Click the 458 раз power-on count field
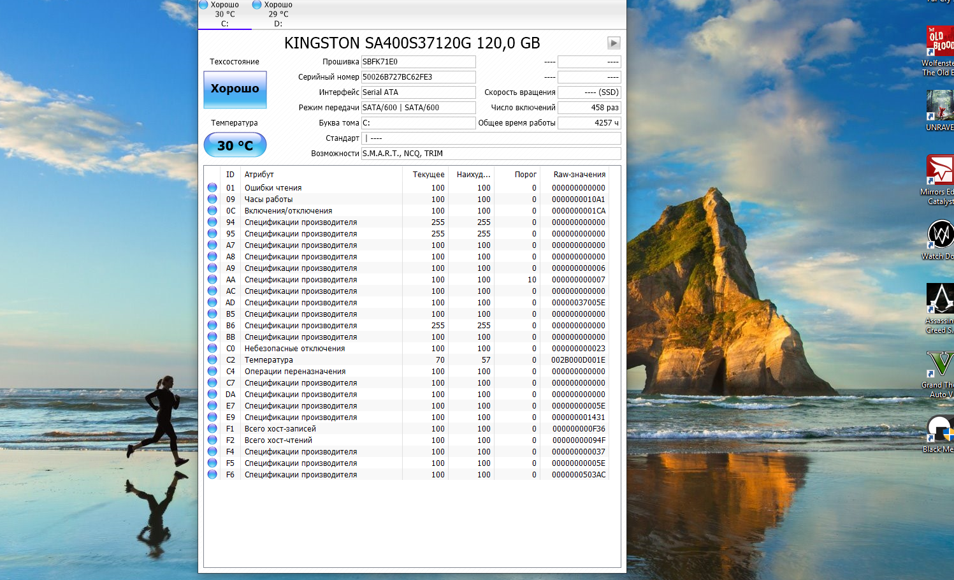 click(589, 108)
